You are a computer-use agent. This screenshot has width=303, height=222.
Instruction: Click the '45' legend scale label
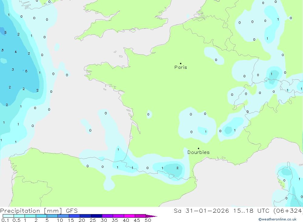tap(137, 220)
